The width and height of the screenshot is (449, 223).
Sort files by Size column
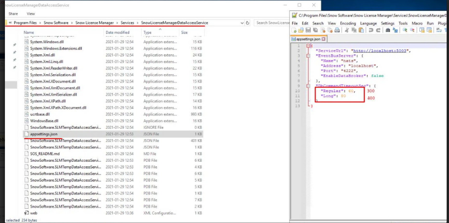click(184, 32)
